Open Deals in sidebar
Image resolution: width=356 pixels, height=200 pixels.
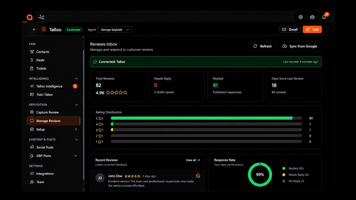[x=53, y=60]
